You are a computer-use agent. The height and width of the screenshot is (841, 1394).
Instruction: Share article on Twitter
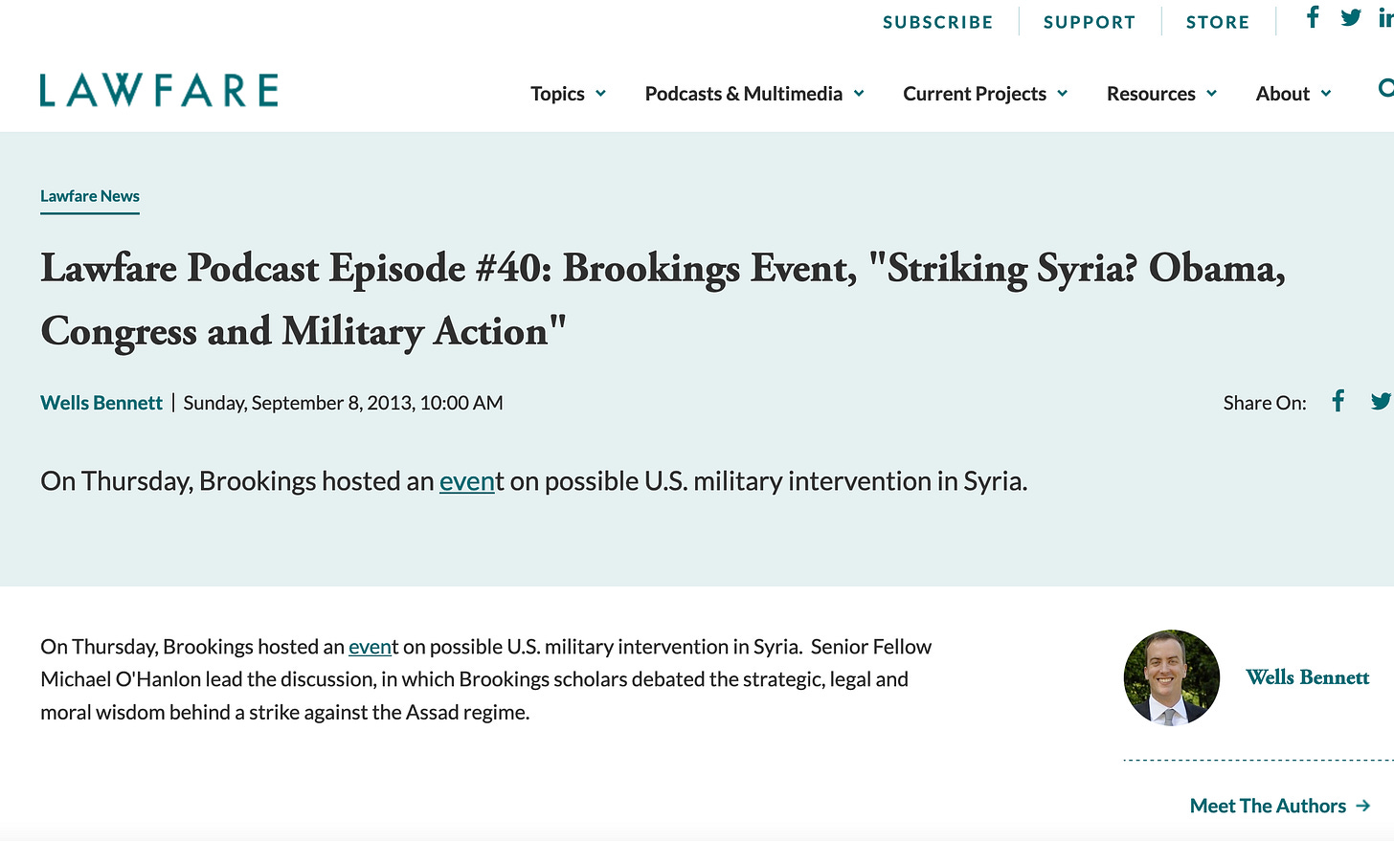coord(1380,401)
